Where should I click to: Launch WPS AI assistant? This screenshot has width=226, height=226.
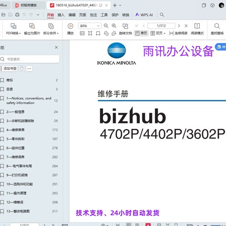click(144, 15)
